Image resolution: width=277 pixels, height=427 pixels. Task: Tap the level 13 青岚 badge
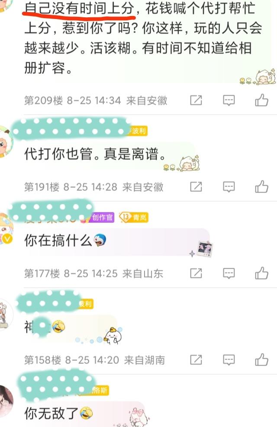click(134, 217)
